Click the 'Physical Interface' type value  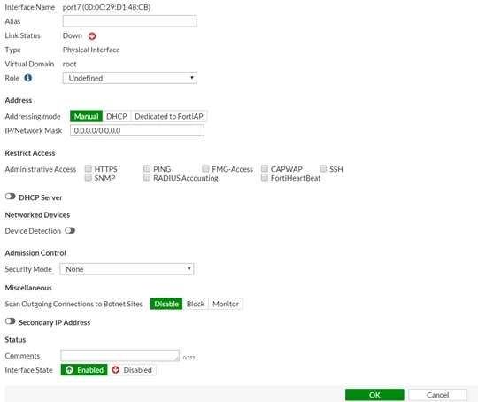[x=91, y=50]
